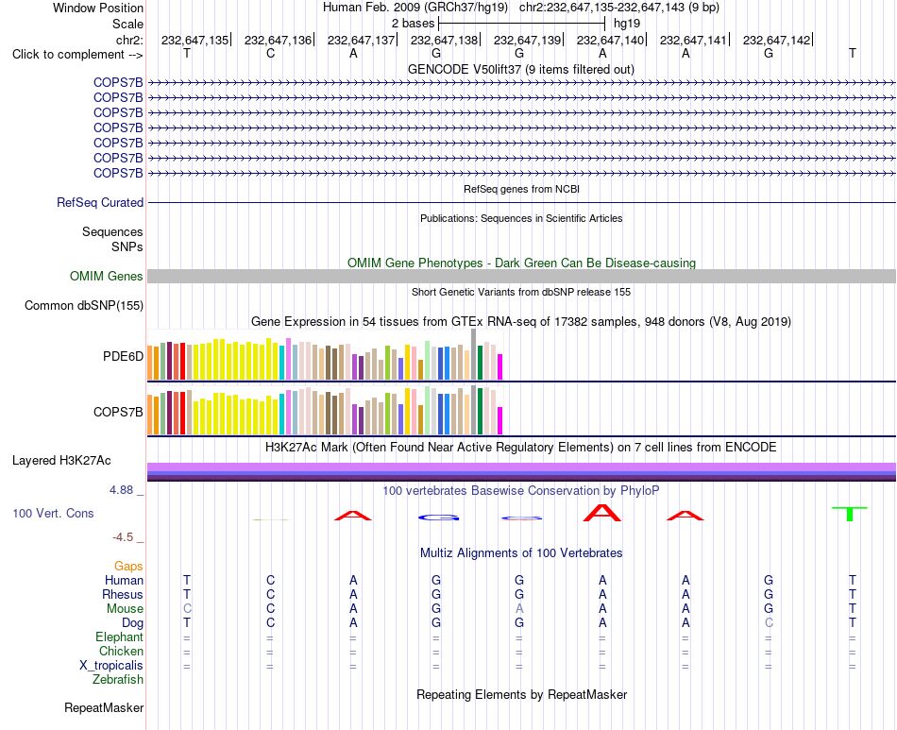Select the Elephant alignment row label

[x=119, y=637]
